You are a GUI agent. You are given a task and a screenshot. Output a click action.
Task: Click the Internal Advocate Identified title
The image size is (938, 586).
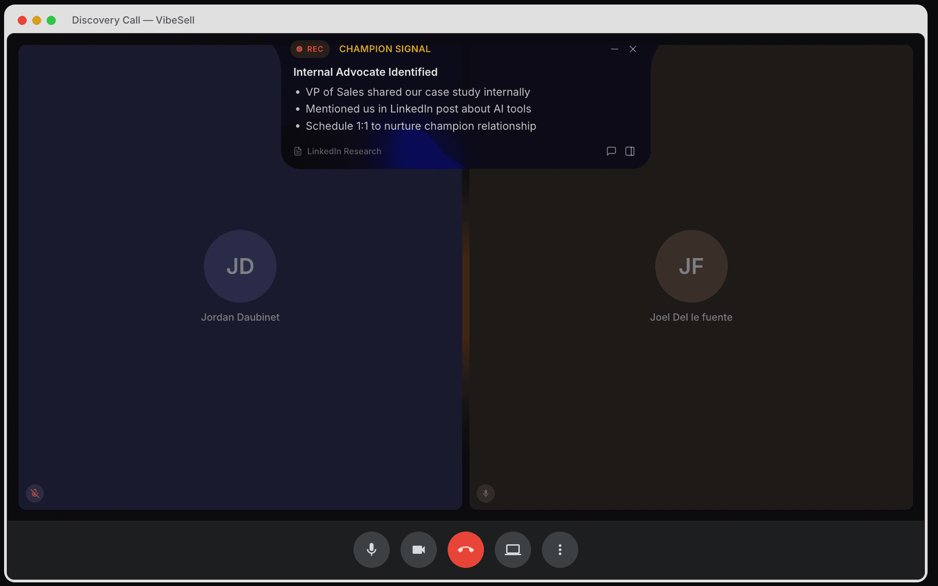pyautogui.click(x=365, y=72)
